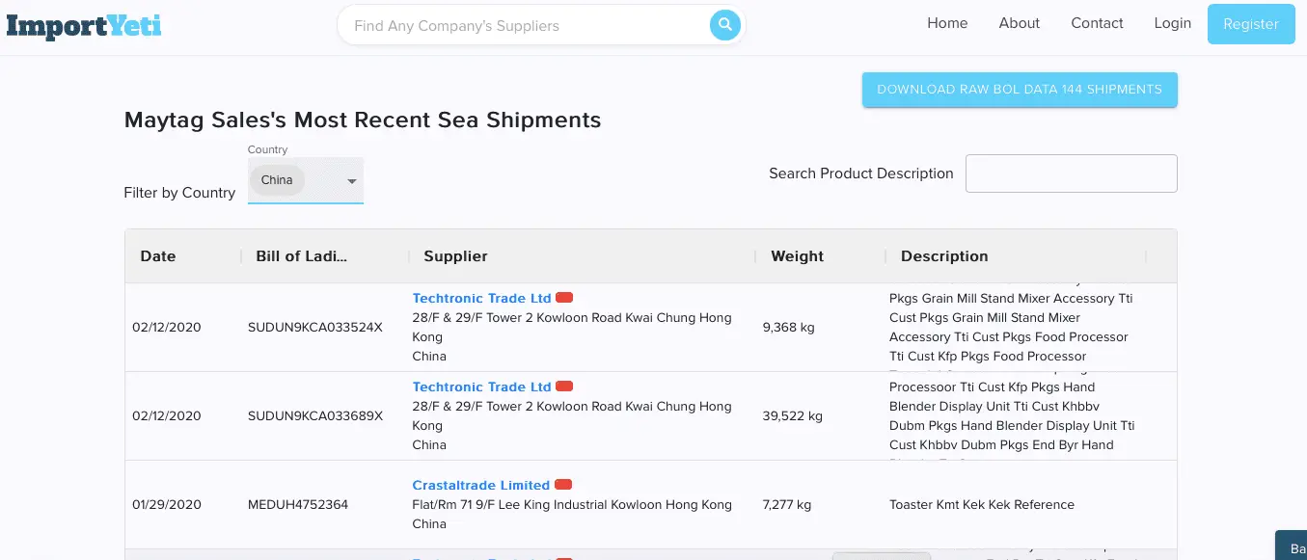
Task: Open the About page
Action: tap(1020, 23)
